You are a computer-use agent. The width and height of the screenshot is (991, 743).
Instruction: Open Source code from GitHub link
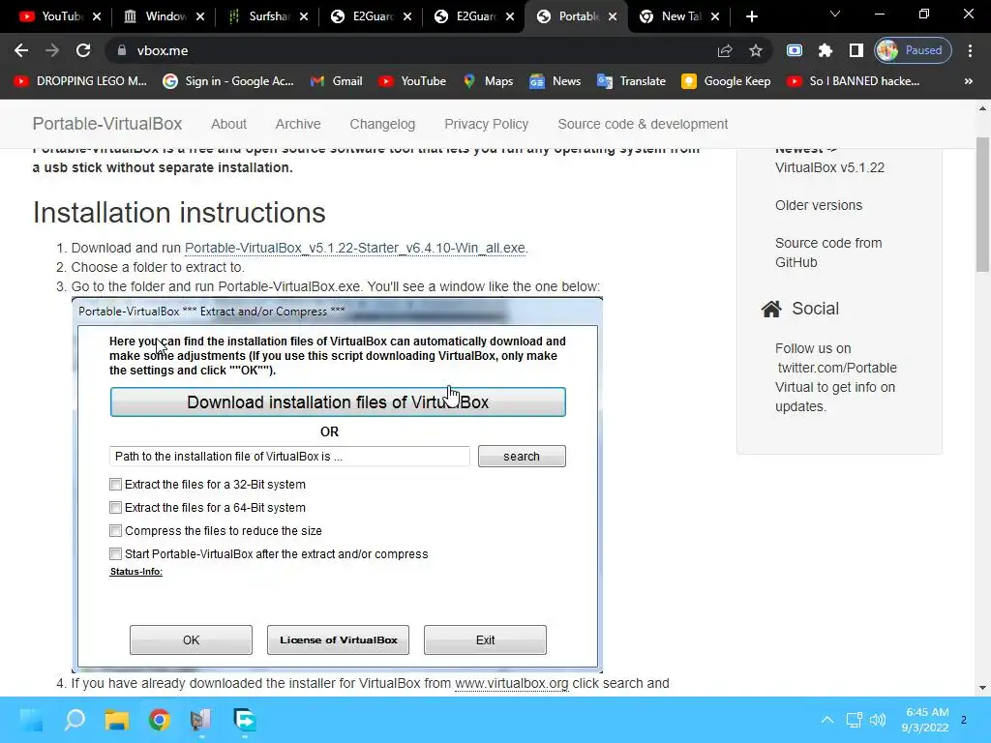828,253
